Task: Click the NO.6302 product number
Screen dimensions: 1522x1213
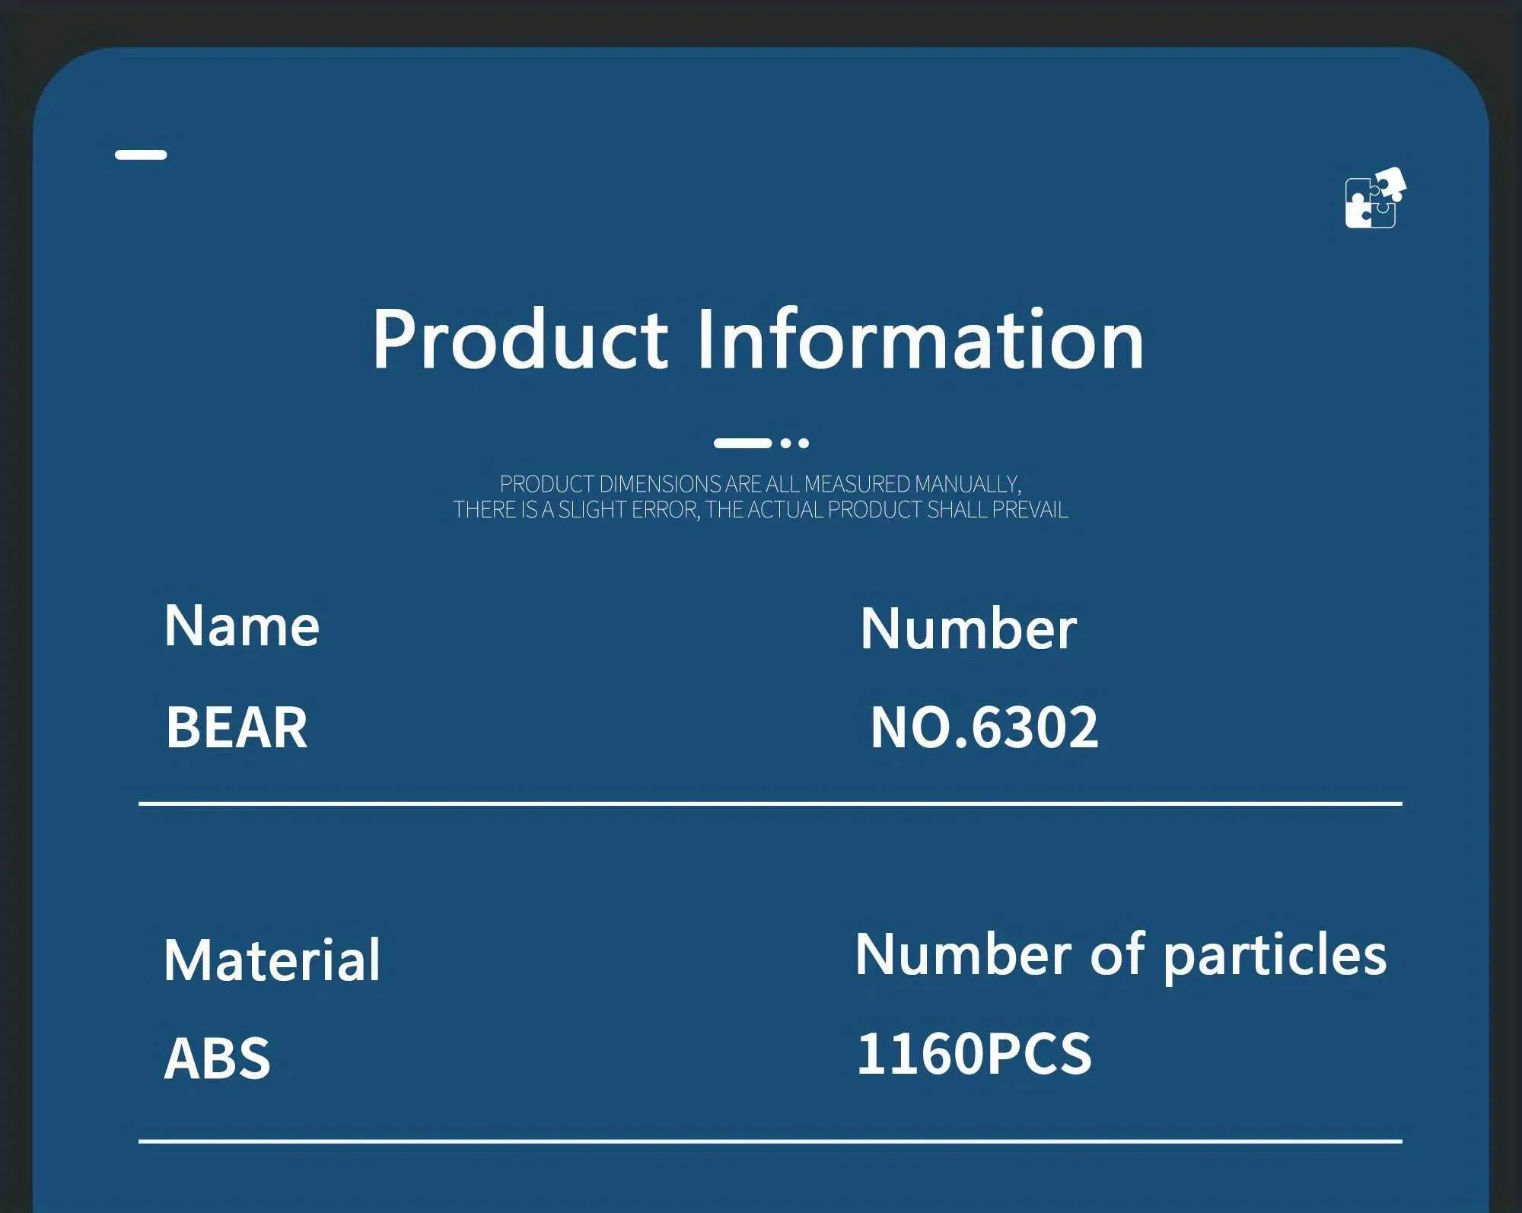Action: pyautogui.click(x=984, y=727)
